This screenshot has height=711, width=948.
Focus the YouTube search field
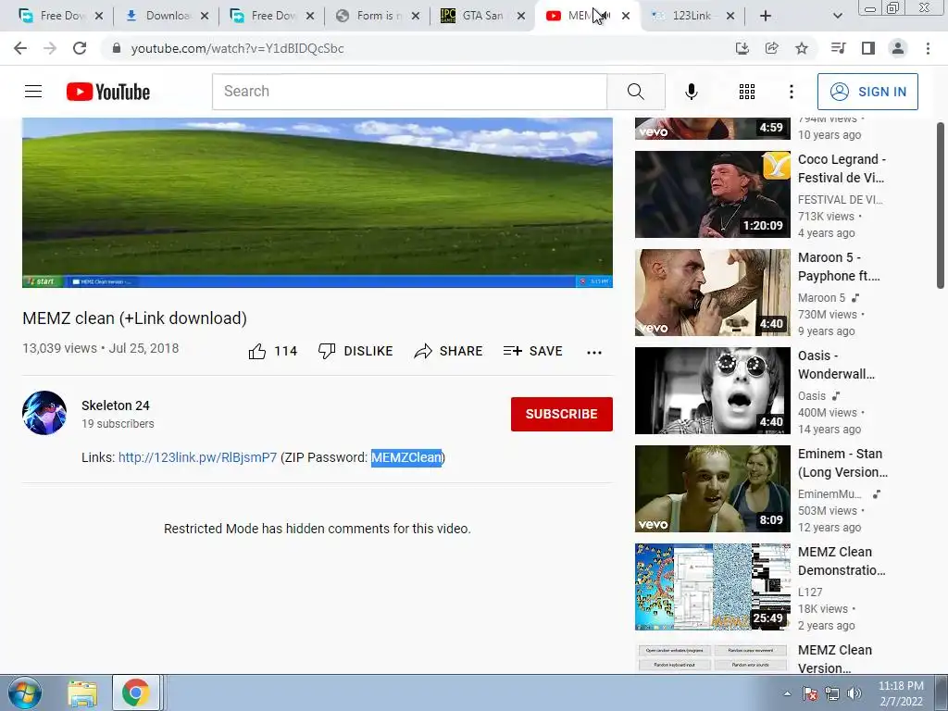point(409,92)
